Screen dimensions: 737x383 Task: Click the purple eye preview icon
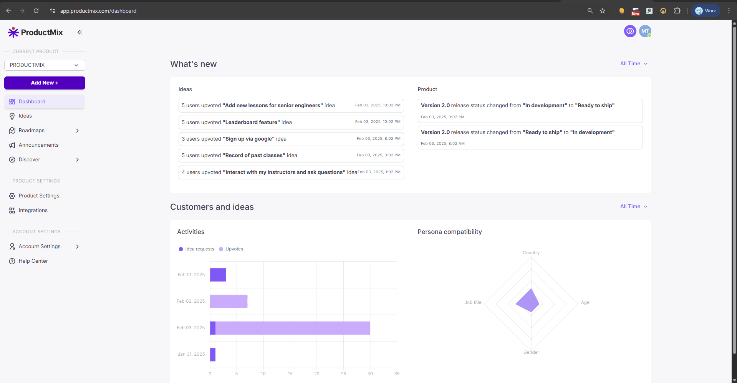click(x=630, y=31)
